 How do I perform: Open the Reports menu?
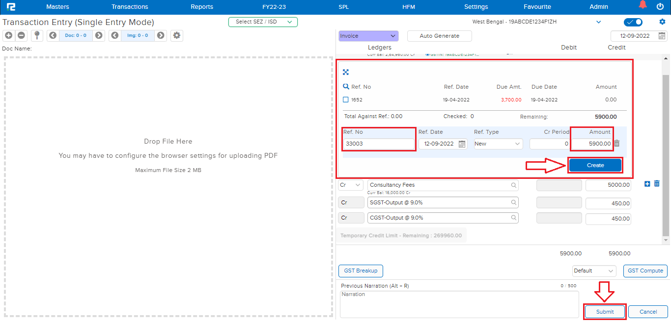[x=202, y=7]
